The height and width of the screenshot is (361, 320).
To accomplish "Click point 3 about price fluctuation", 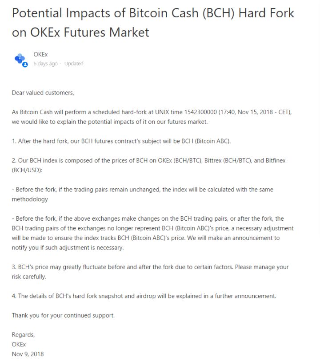I will pos(150,267).
